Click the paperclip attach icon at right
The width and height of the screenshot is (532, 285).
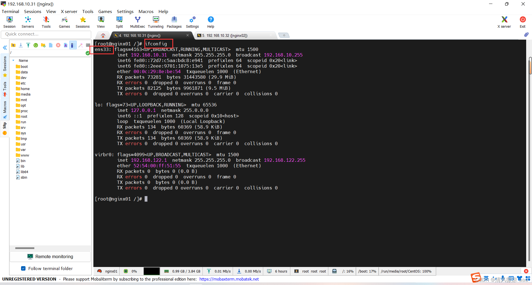point(526,35)
